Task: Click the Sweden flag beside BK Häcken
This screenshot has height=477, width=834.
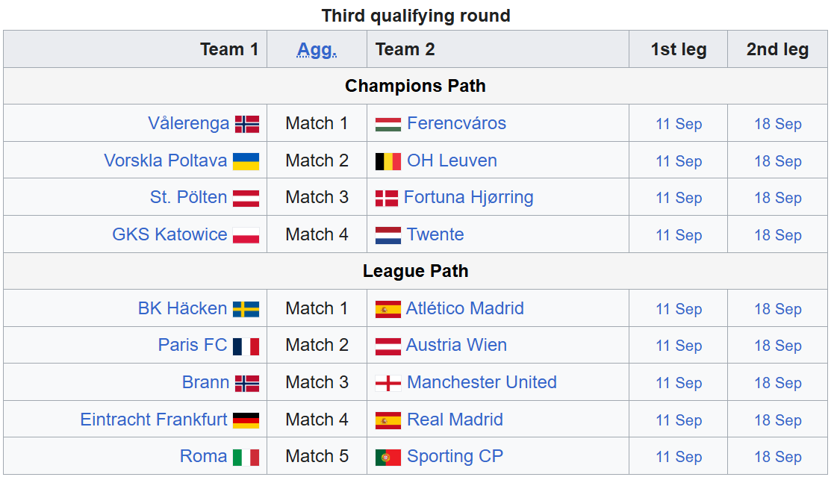Action: (246, 309)
